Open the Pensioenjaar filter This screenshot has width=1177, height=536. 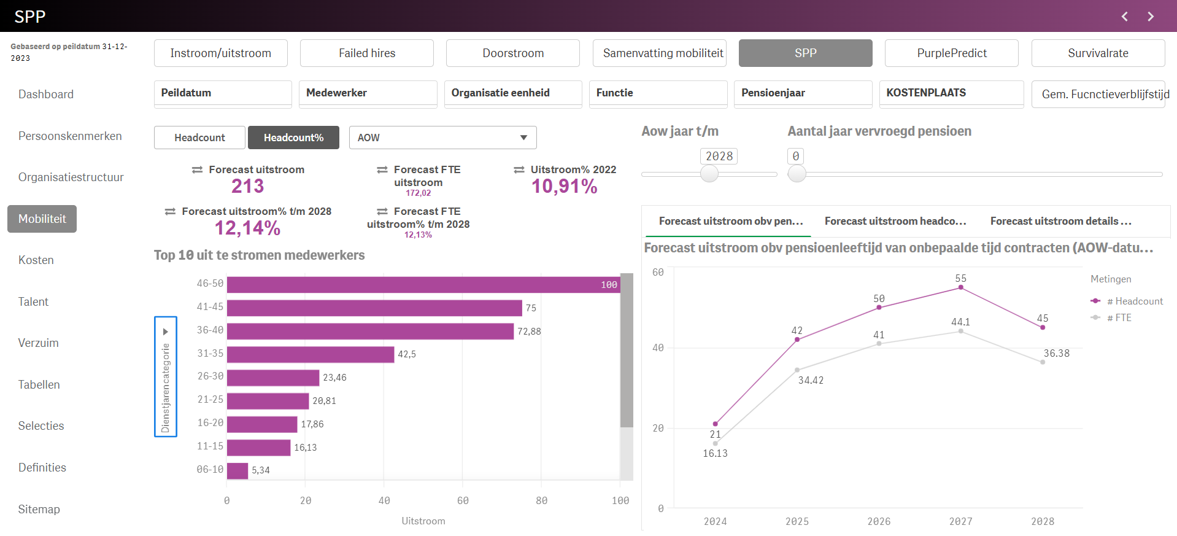click(802, 93)
